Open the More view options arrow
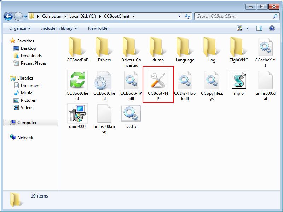283x212 pixels. point(247,28)
